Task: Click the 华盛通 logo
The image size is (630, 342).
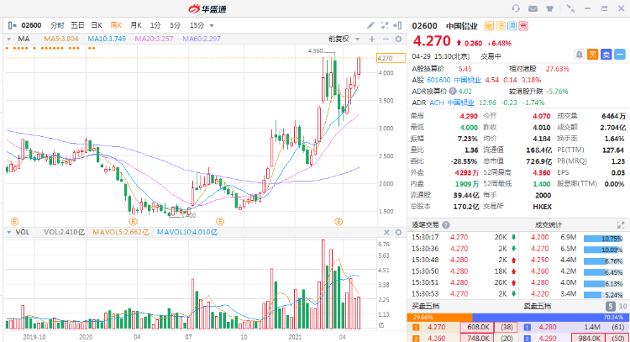Action: (207, 8)
